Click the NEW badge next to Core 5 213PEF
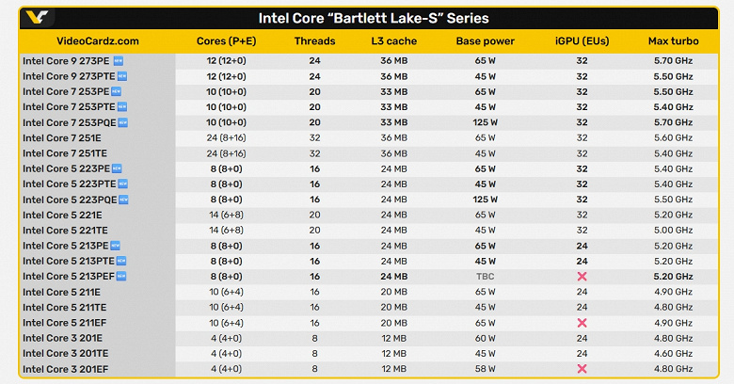Screen dimensions: 734x384 120,276
